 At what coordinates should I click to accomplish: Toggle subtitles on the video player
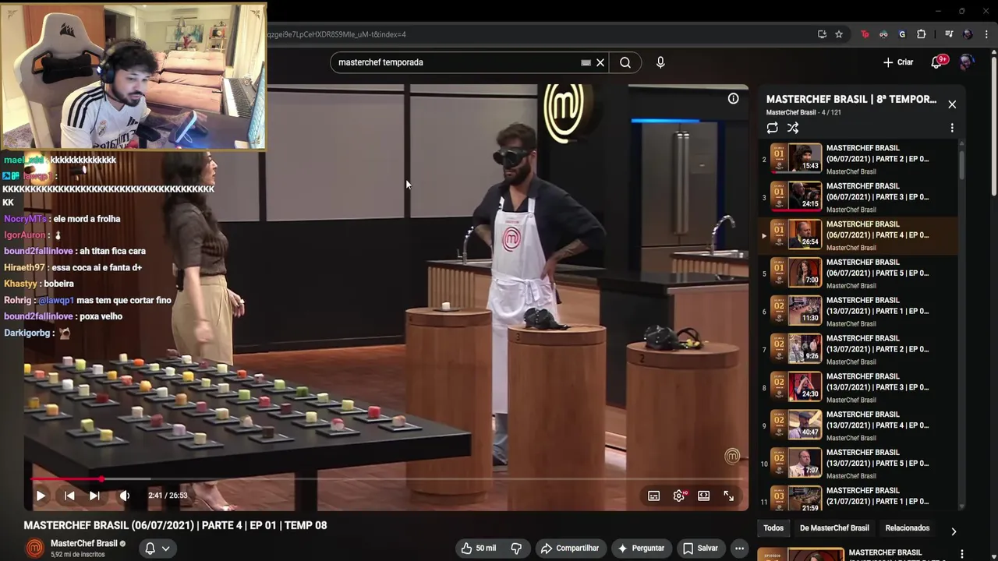[x=654, y=496]
